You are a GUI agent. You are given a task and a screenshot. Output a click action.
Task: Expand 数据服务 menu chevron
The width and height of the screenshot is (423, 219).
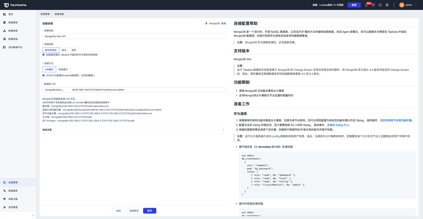pos(32,191)
